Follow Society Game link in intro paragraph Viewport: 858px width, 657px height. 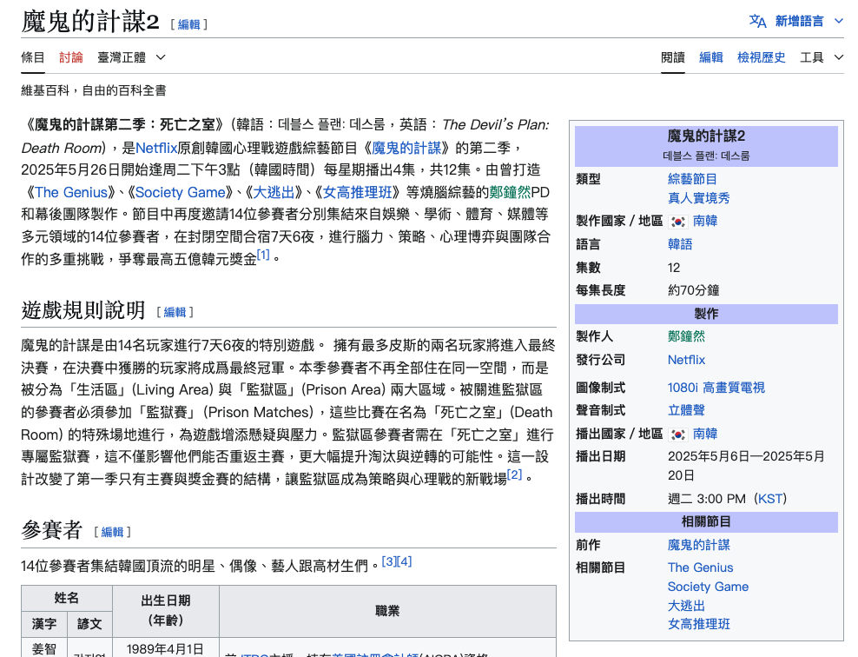tap(181, 192)
